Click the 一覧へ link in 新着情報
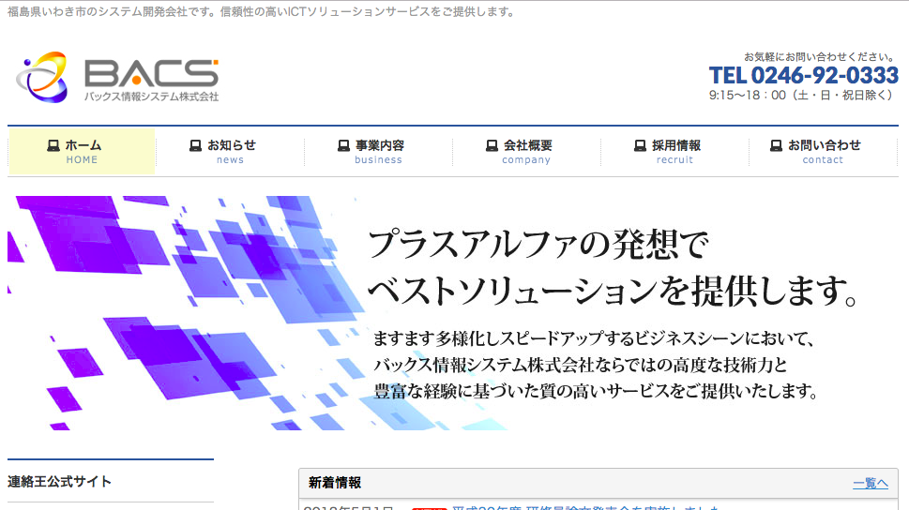 pos(871,484)
